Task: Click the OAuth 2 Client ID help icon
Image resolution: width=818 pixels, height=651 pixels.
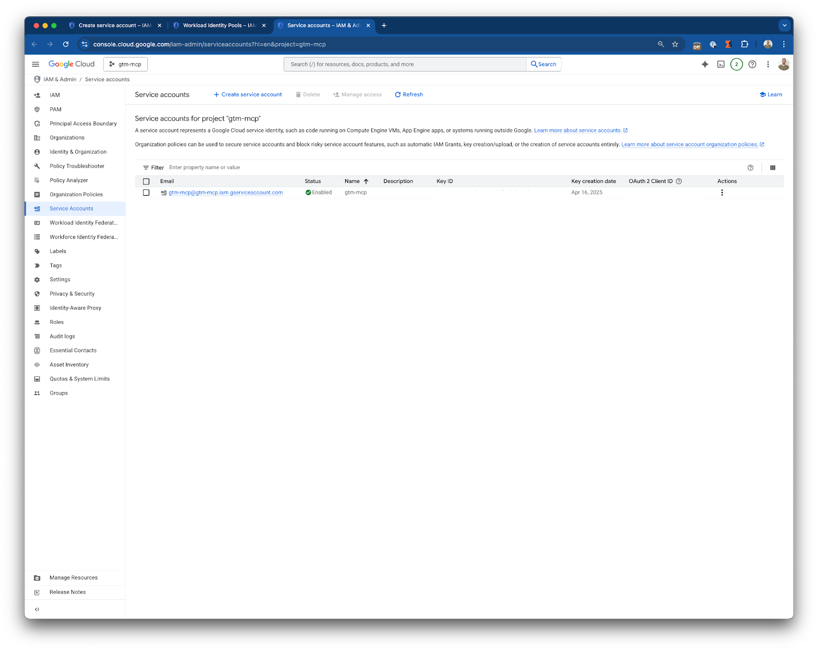Action: point(679,181)
